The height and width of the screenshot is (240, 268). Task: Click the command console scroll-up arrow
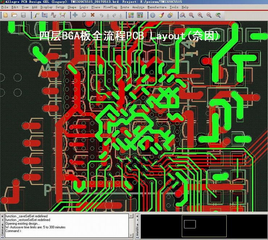(x=131, y=216)
